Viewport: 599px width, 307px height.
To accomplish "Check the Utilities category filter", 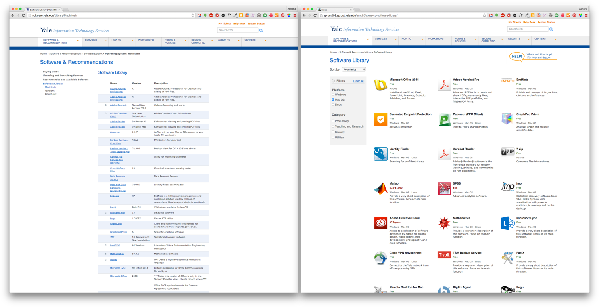I will click(333, 137).
